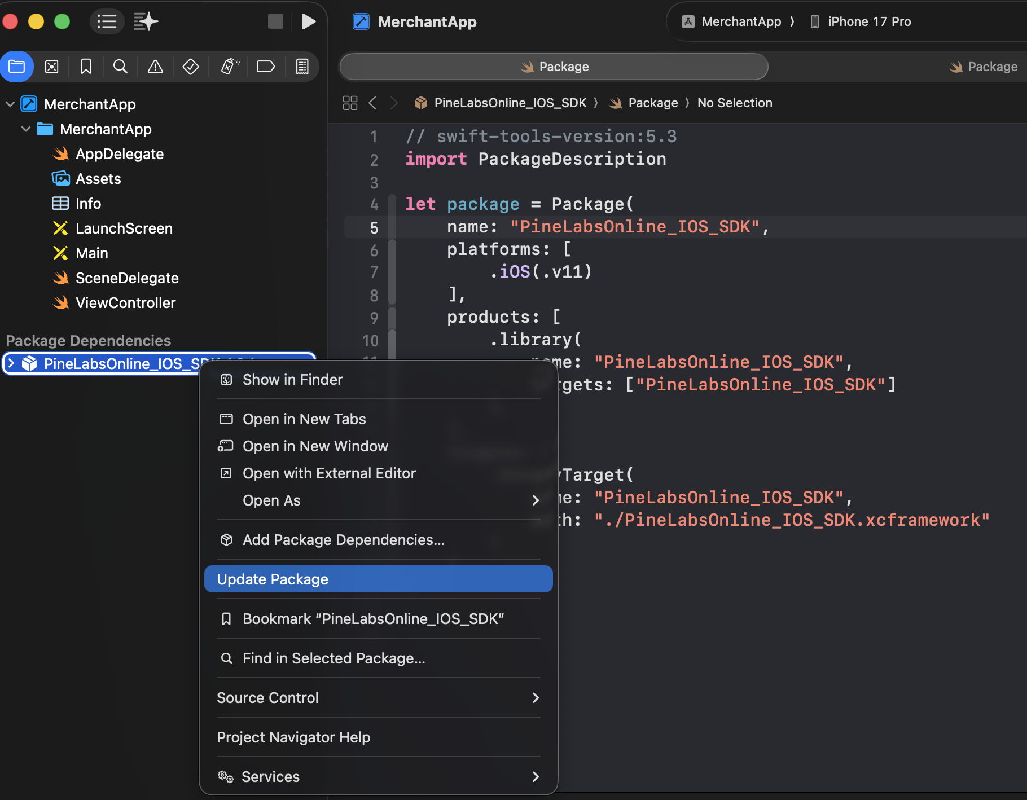Expand the PineLabsOnline_IOS_SDK package dependency
The image size is (1027, 800).
(x=11, y=363)
